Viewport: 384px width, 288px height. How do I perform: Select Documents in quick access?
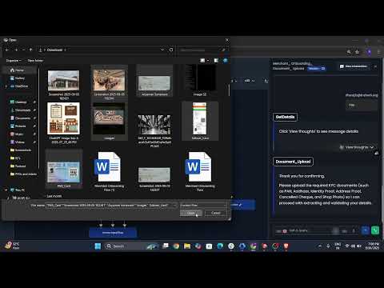22,118
